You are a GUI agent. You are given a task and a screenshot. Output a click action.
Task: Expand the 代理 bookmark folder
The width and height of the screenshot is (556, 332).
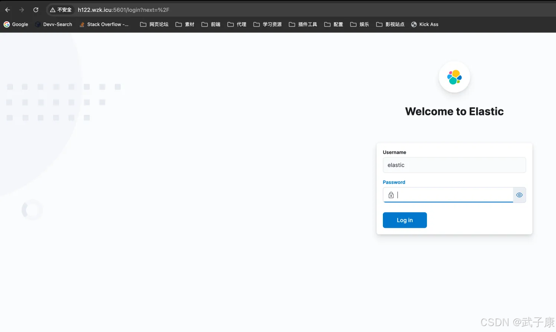pyautogui.click(x=237, y=24)
